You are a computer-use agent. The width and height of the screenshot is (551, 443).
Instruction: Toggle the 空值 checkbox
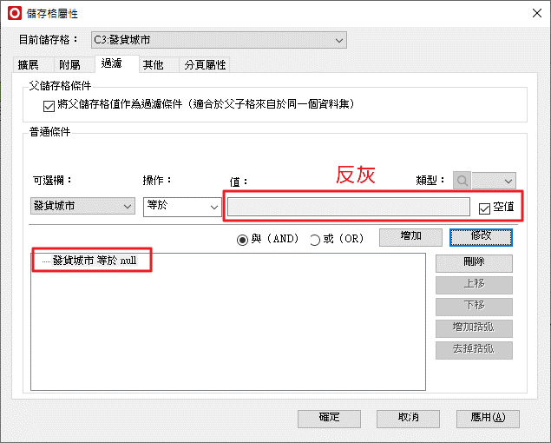[484, 208]
